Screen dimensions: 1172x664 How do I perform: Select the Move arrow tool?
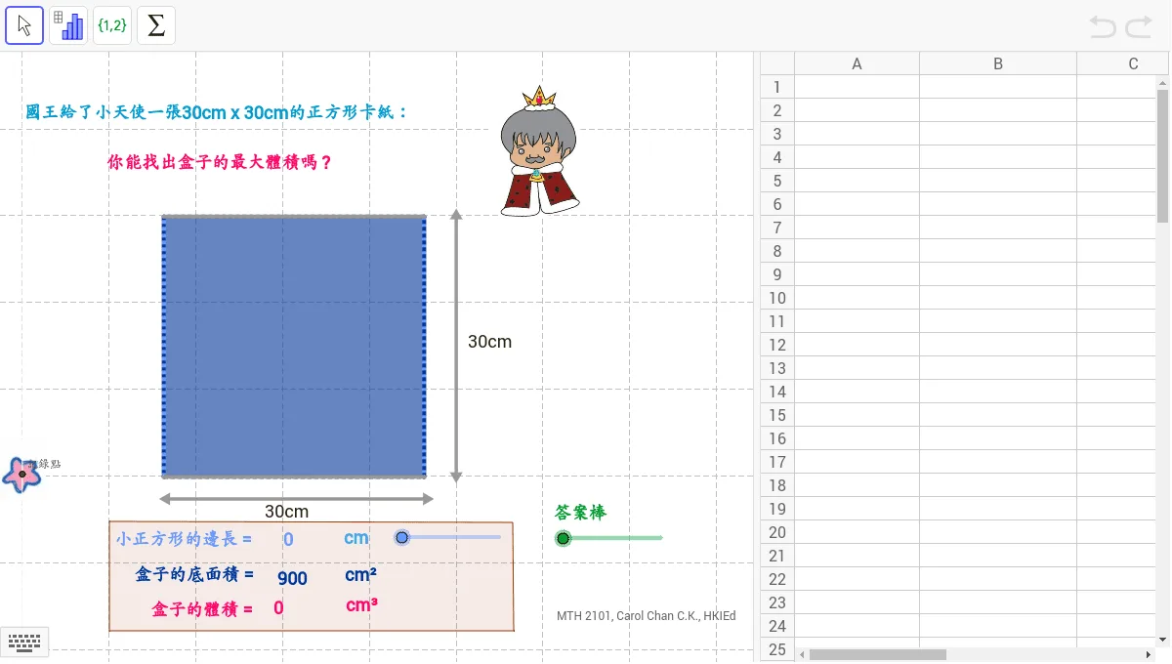click(24, 25)
